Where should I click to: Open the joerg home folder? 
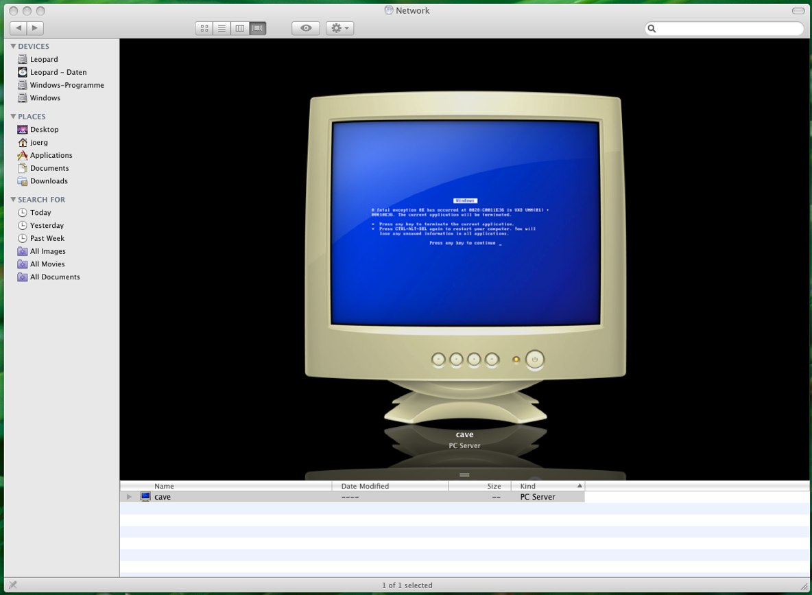click(39, 142)
